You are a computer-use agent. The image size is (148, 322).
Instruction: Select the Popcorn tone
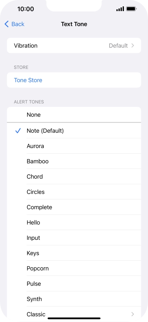click(x=74, y=268)
